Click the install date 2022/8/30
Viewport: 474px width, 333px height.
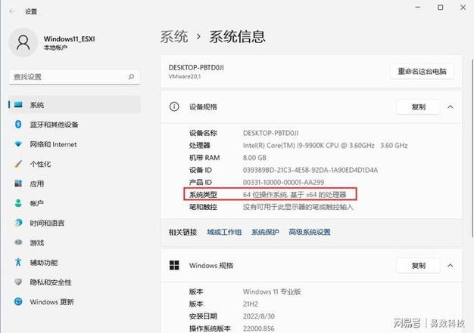point(259,316)
